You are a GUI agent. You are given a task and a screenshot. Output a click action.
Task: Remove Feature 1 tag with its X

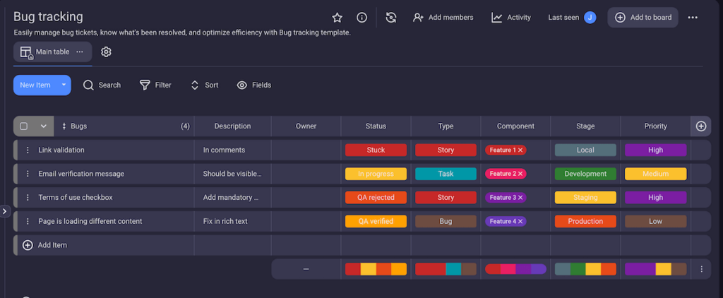pos(520,150)
